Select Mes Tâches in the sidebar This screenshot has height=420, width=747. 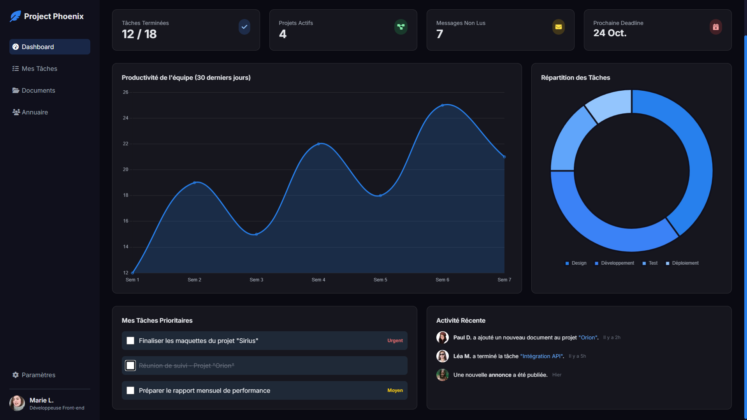pos(39,69)
